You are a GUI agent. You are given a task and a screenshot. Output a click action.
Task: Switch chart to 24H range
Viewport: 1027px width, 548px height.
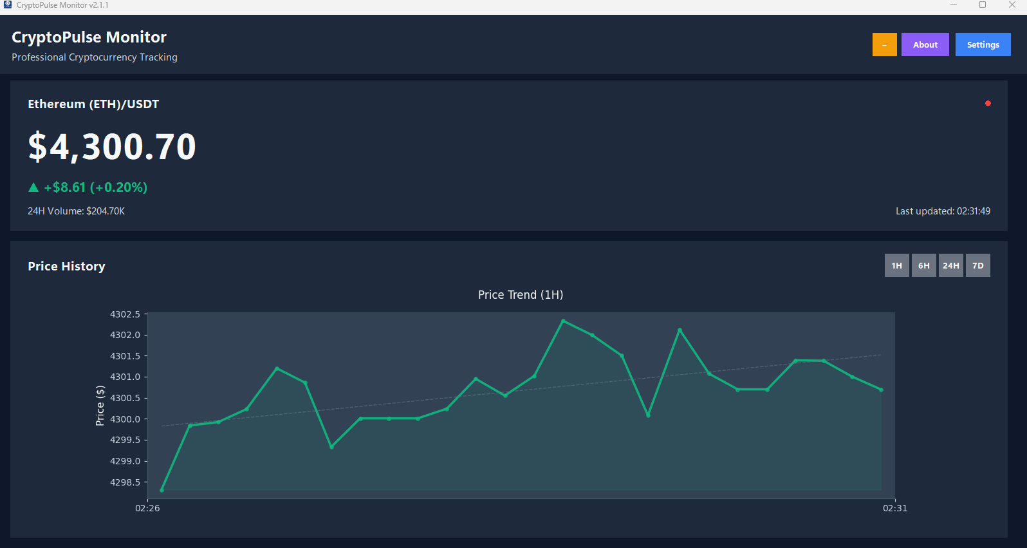pyautogui.click(x=950, y=265)
